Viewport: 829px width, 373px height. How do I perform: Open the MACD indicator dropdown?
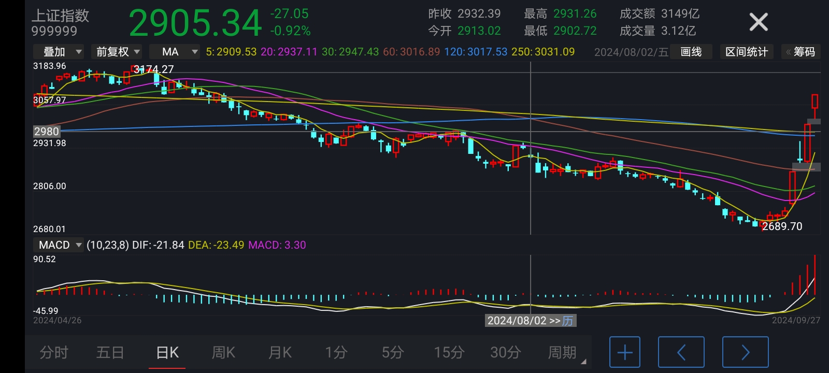(59, 245)
